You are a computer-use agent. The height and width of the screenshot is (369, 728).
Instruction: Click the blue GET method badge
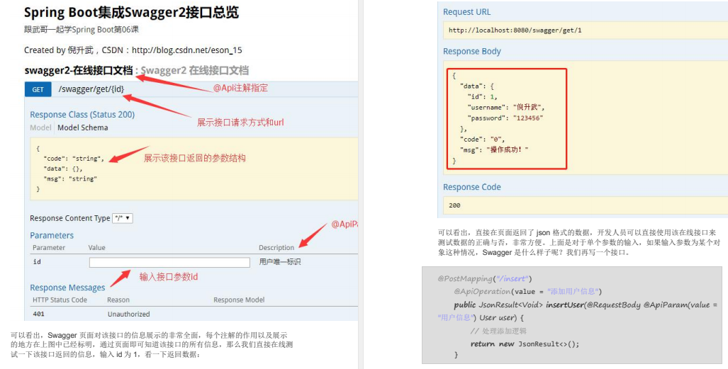click(x=38, y=89)
